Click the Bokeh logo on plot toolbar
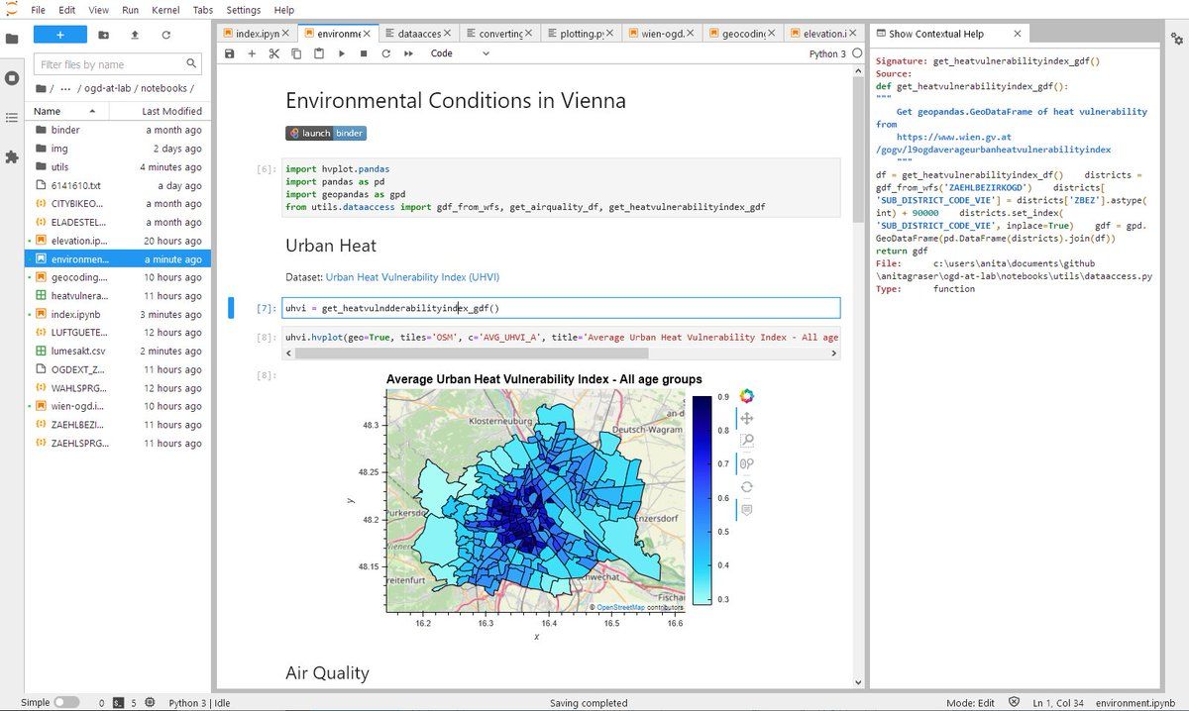The width and height of the screenshot is (1189, 711). (x=747, y=396)
